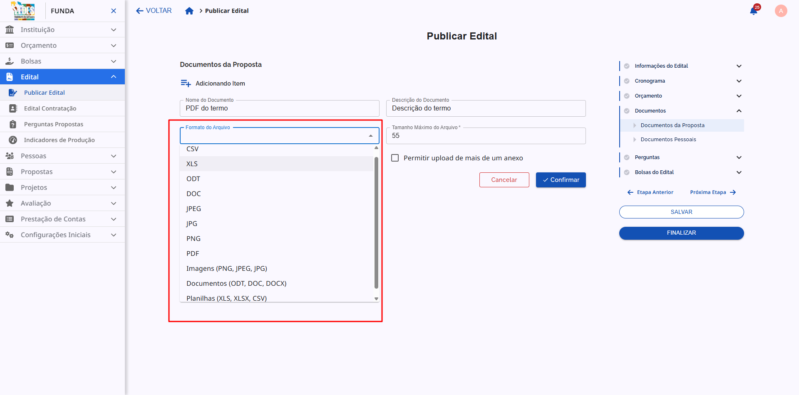Click the Instituição bank icon
Viewport: 799px width, 395px height.
point(10,29)
